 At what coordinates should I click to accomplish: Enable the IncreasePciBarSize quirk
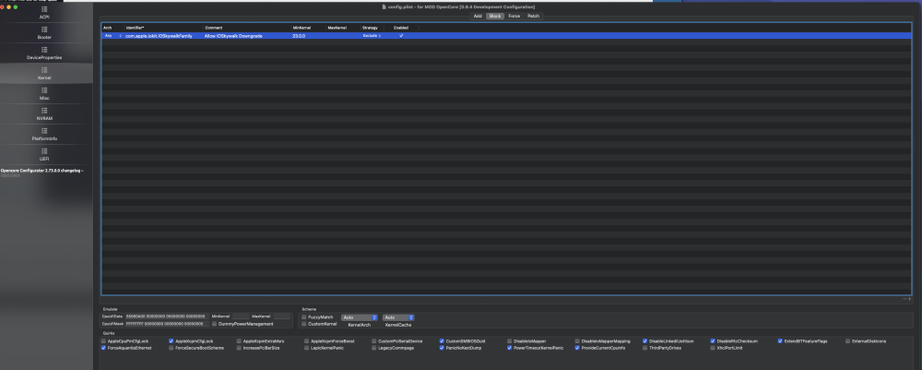pyautogui.click(x=239, y=348)
